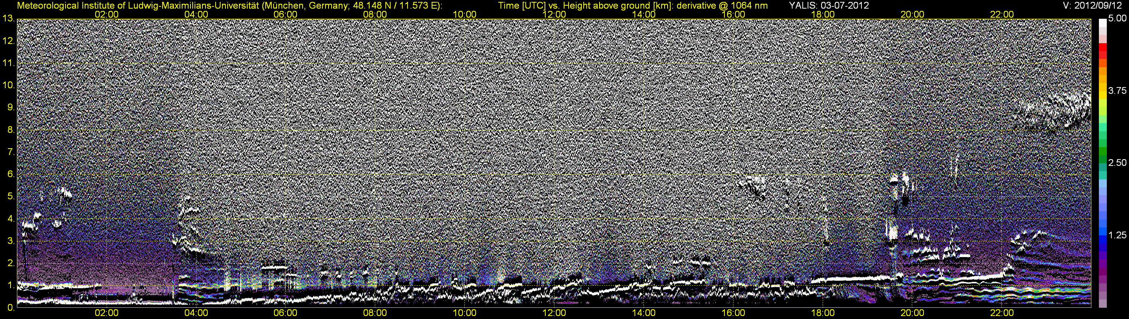Click the 12 km height axis label

click(8, 41)
